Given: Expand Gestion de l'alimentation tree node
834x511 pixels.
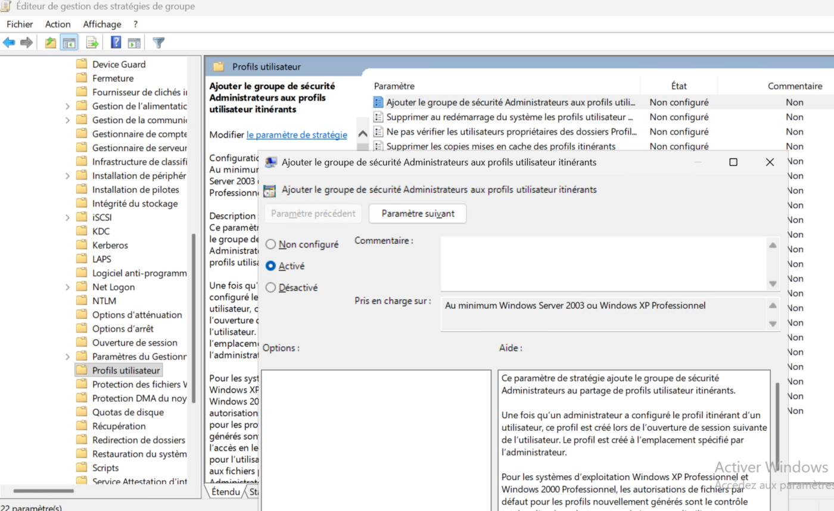Looking at the screenshot, I should tap(67, 106).
